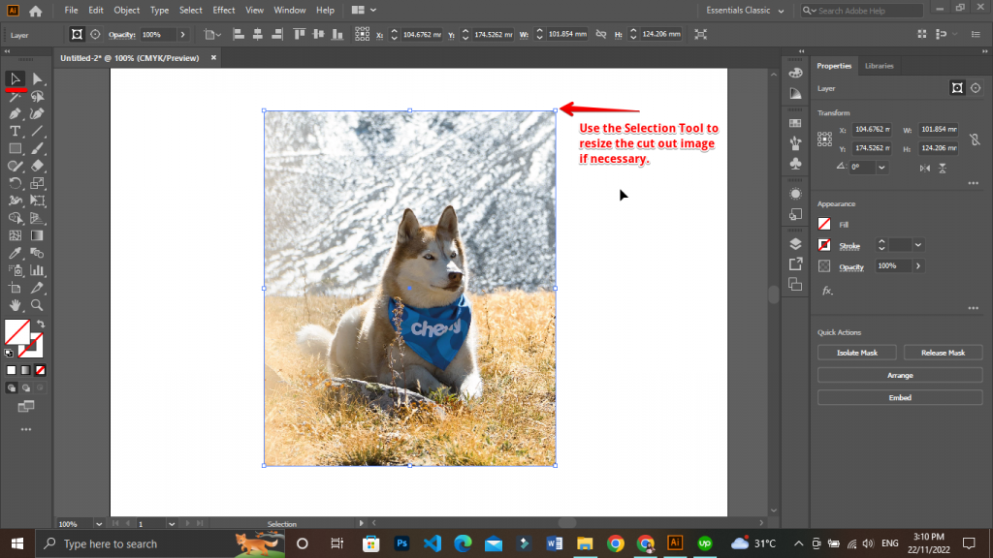Viewport: 993px width, 558px height.
Task: Choose the Hand tool
Action: coord(16,305)
